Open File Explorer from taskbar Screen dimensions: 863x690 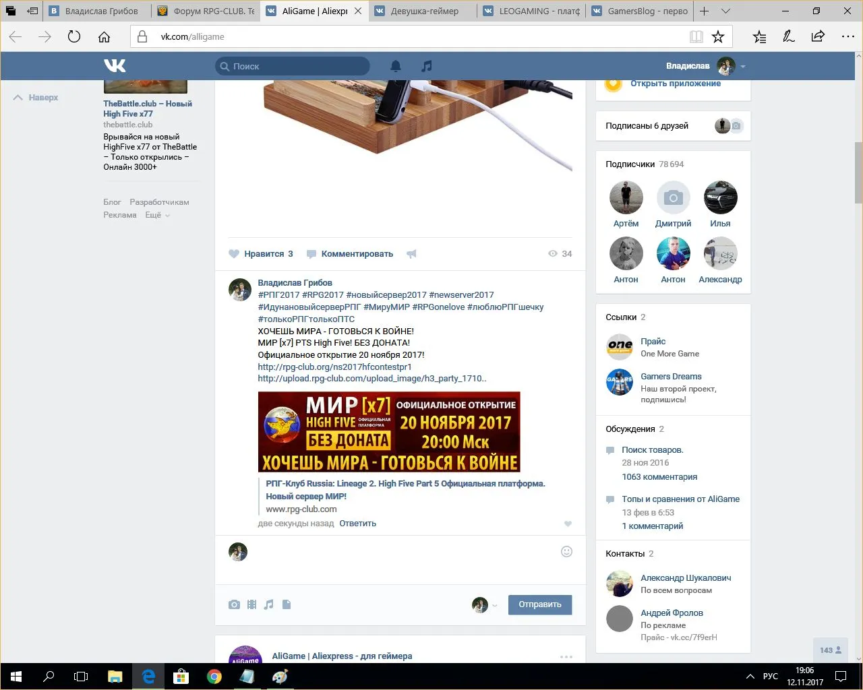(x=115, y=676)
